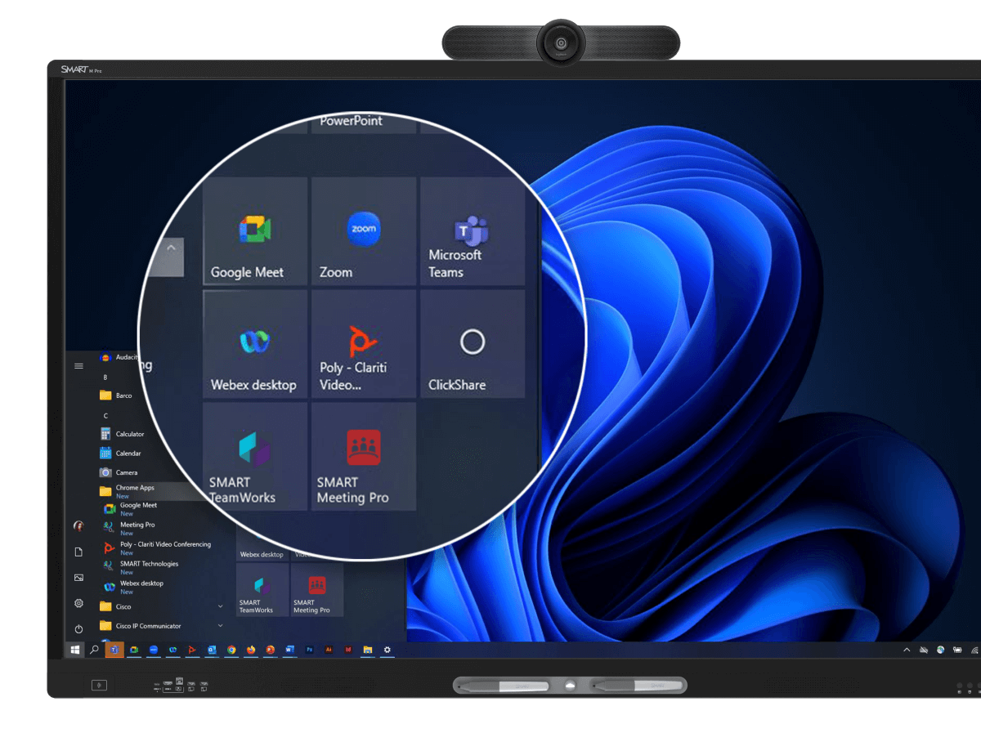Start Webex desktop from its tile
Viewport: 981px width, 733px height.
[x=254, y=344]
